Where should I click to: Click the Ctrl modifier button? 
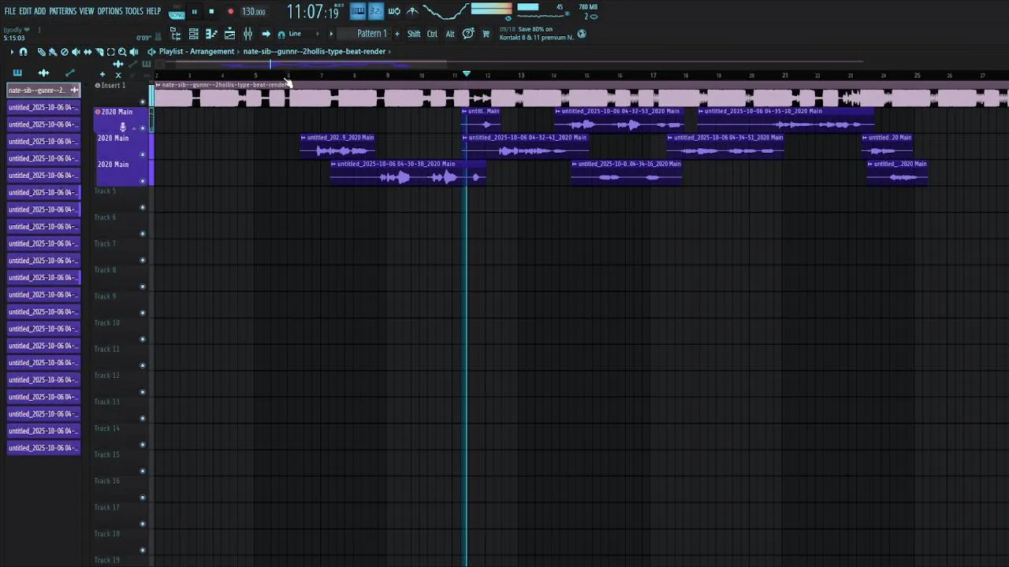point(432,34)
